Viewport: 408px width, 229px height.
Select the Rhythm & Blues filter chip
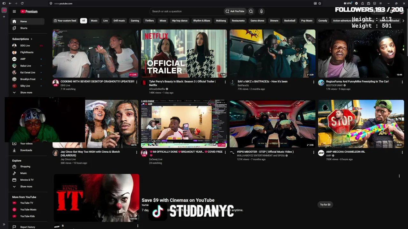(x=202, y=21)
